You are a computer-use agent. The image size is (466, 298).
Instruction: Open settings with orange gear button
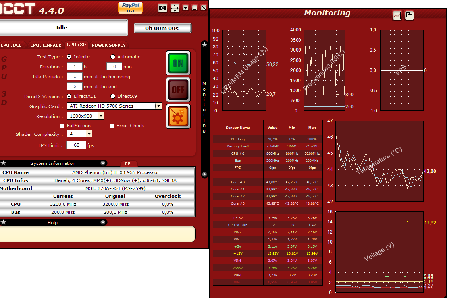178,116
